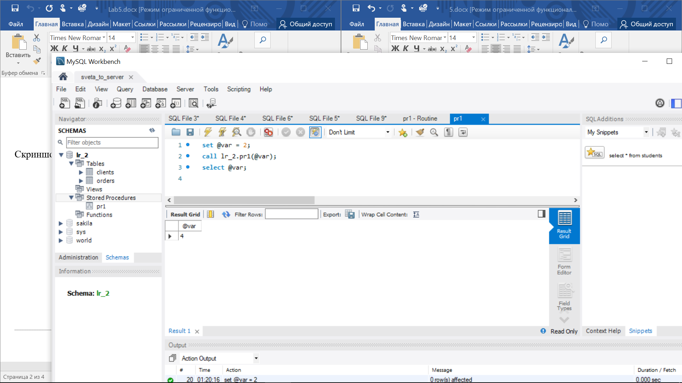Reconnect to DBMS toolbar icon

point(211,103)
